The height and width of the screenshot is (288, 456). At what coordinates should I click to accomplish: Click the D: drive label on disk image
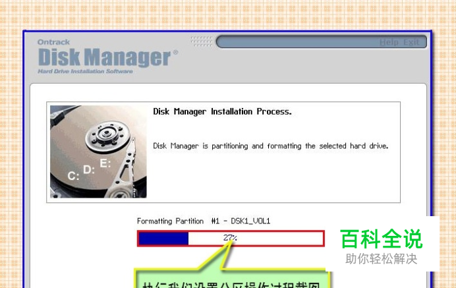89,169
